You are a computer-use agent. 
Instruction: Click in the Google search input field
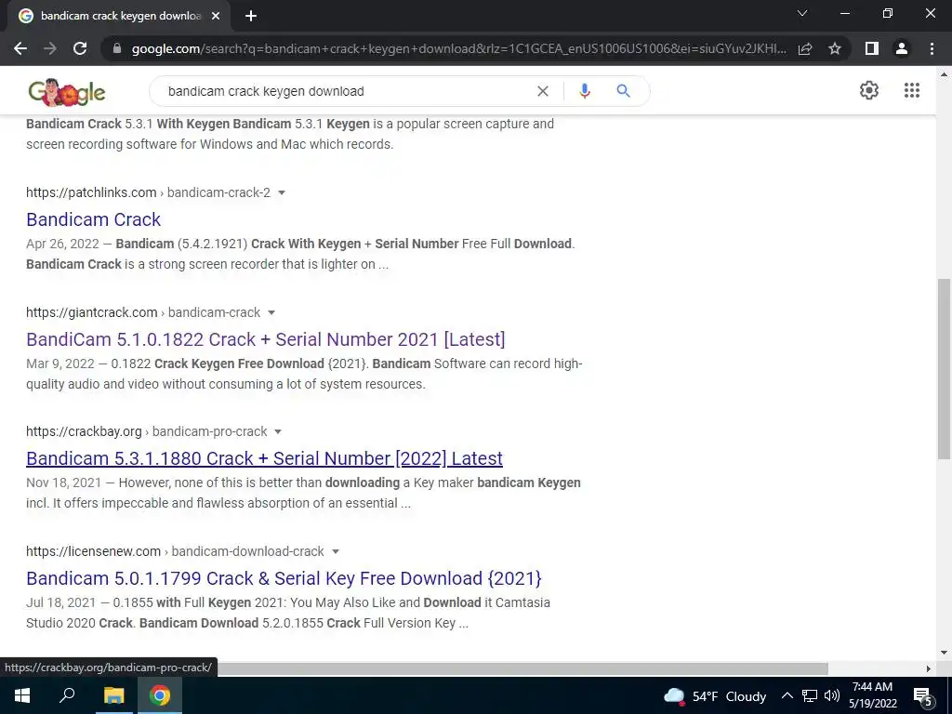click(x=346, y=91)
